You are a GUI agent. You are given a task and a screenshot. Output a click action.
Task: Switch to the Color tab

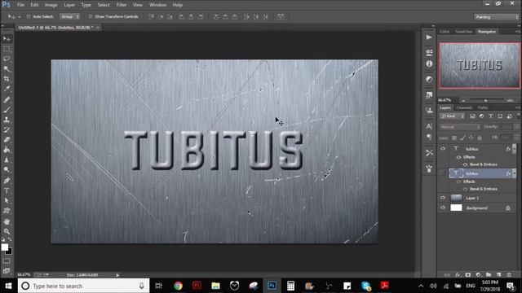point(445,32)
